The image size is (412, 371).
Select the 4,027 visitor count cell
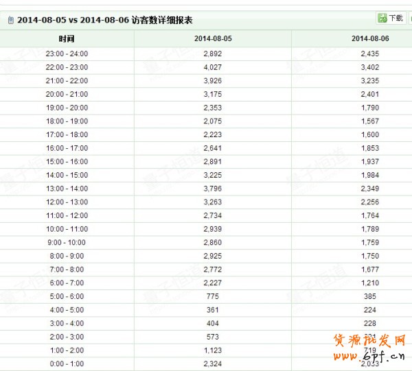point(213,67)
